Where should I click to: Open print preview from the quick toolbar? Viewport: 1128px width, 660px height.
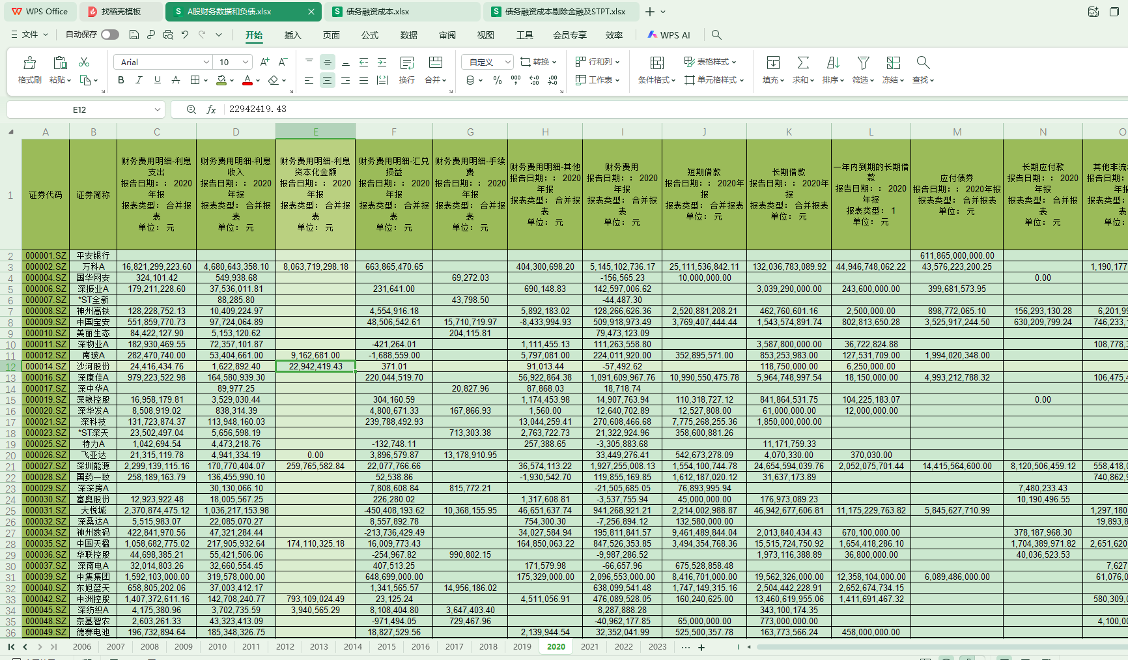(168, 35)
